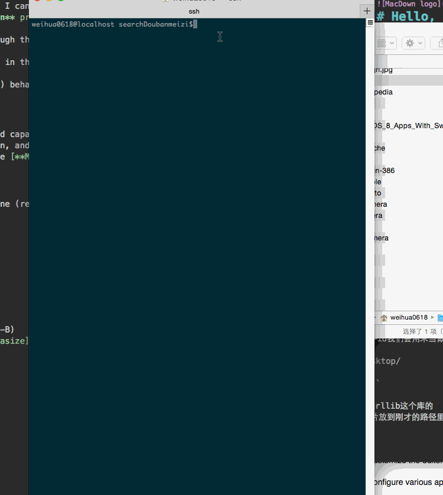Click the '# Hello,' heading in MacDown

405,17
